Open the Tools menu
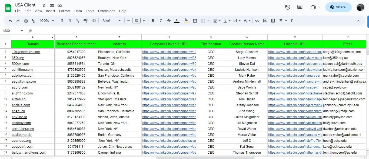Screen dimensions: 369x159 (x=90, y=11)
